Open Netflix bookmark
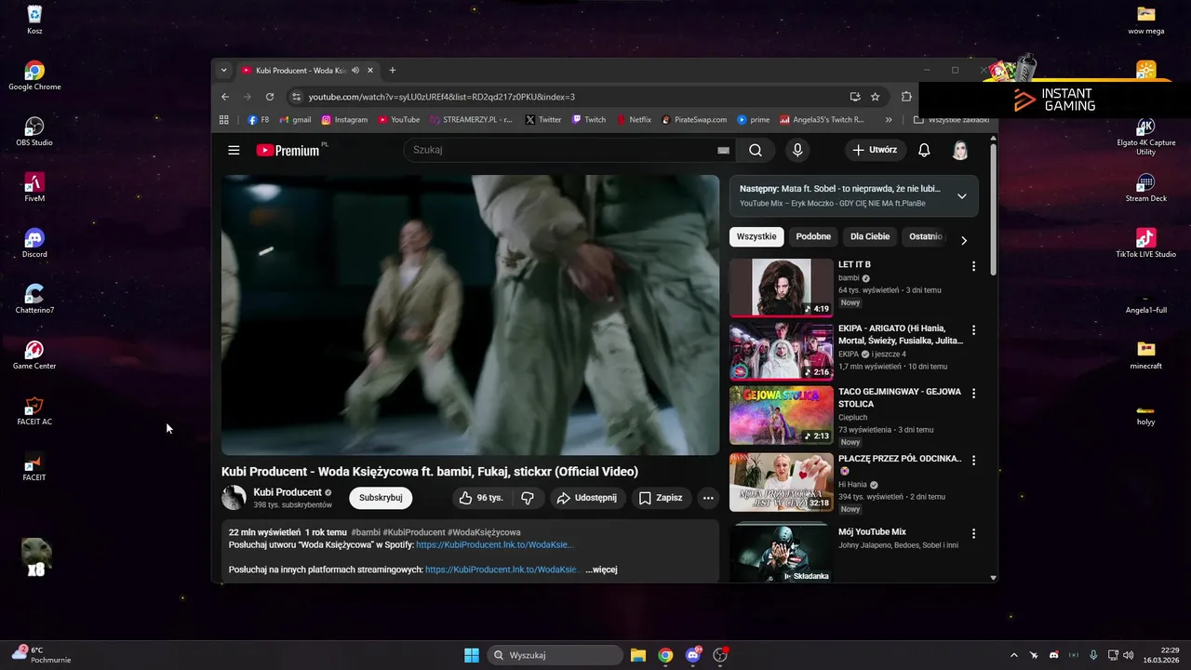Screen dimensions: 1191x670 (634, 120)
